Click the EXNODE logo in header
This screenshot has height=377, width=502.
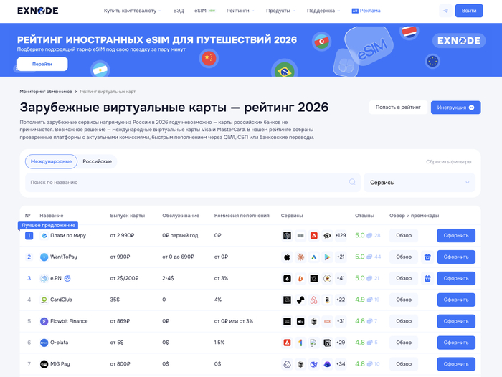38,11
